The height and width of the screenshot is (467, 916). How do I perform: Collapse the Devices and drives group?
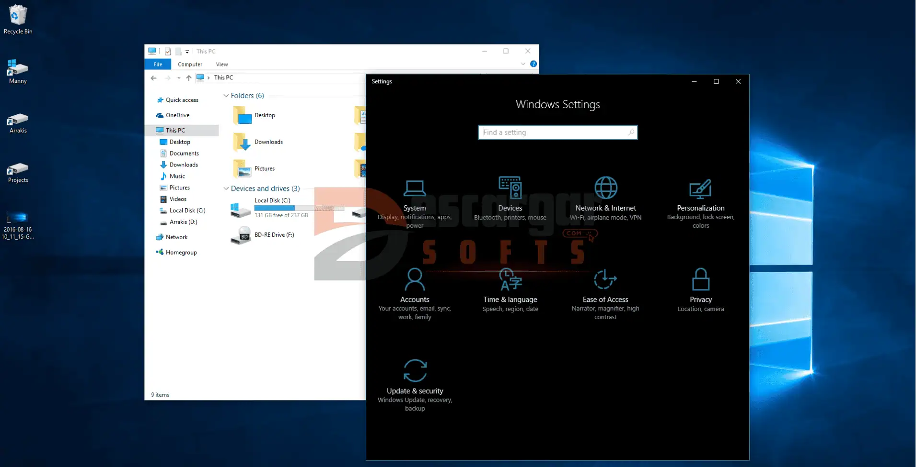[226, 189]
